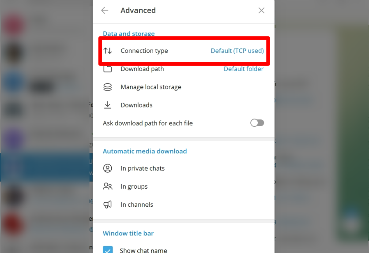
Task: Click the Download path folder icon
Action: point(108,69)
